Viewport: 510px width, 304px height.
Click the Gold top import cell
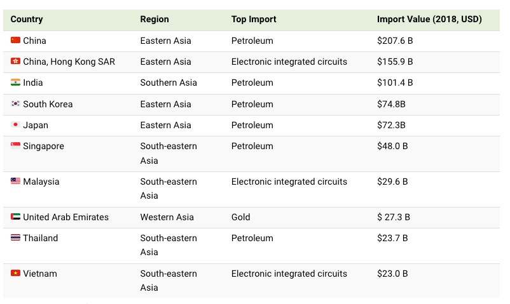pos(240,217)
